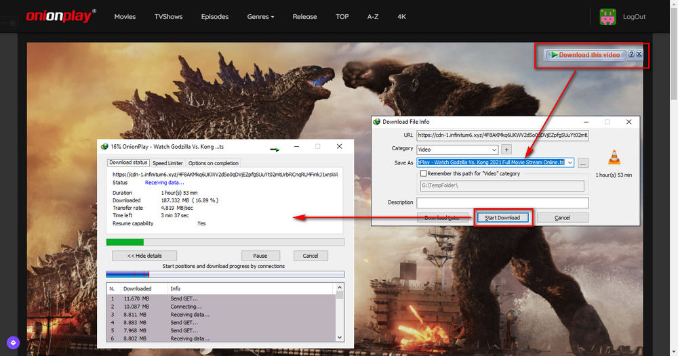Click the G:\TempFolder\ path field
This screenshot has width=678, height=356.
click(502, 185)
